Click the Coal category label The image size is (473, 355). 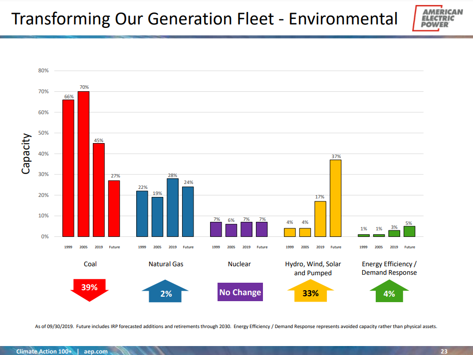[90, 264]
